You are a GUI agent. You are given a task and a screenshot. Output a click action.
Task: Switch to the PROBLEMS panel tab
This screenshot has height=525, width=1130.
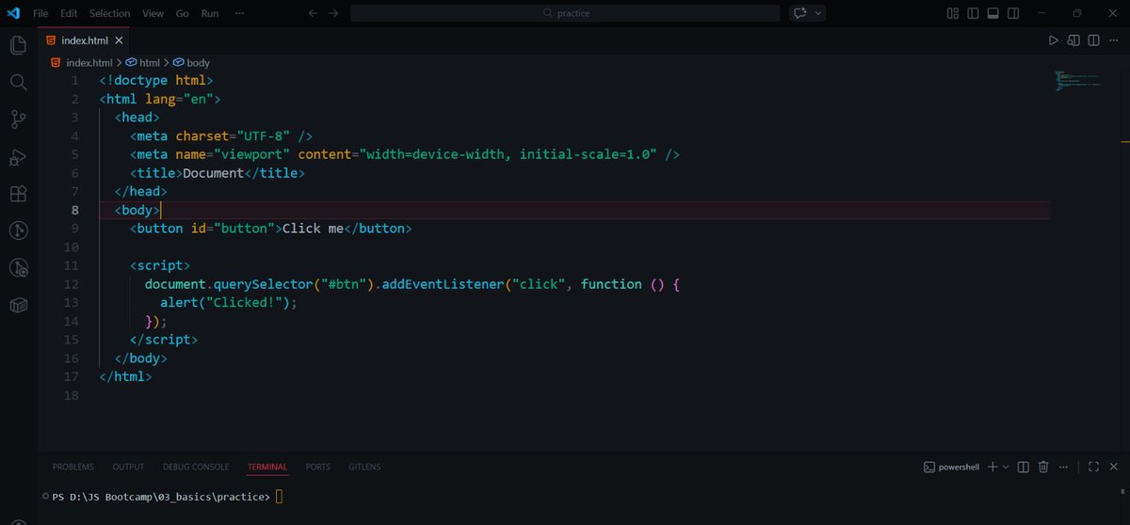[x=73, y=467]
